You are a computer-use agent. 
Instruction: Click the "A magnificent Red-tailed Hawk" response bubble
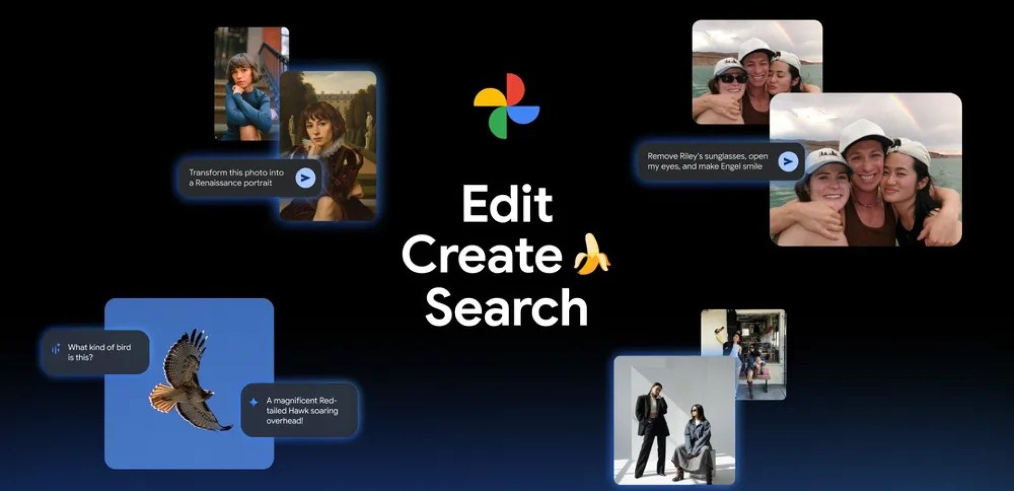coord(302,411)
